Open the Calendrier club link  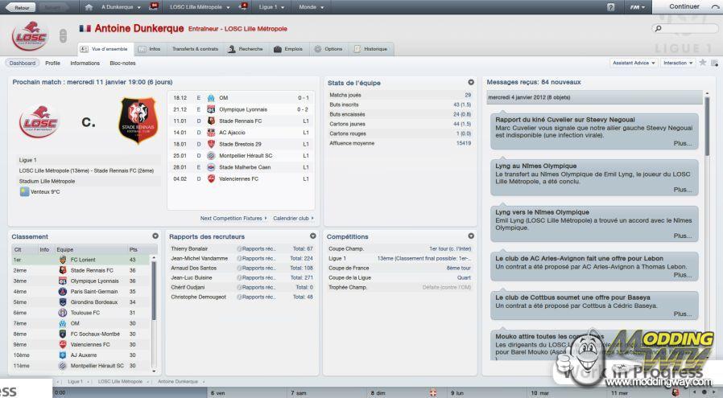[293, 218]
